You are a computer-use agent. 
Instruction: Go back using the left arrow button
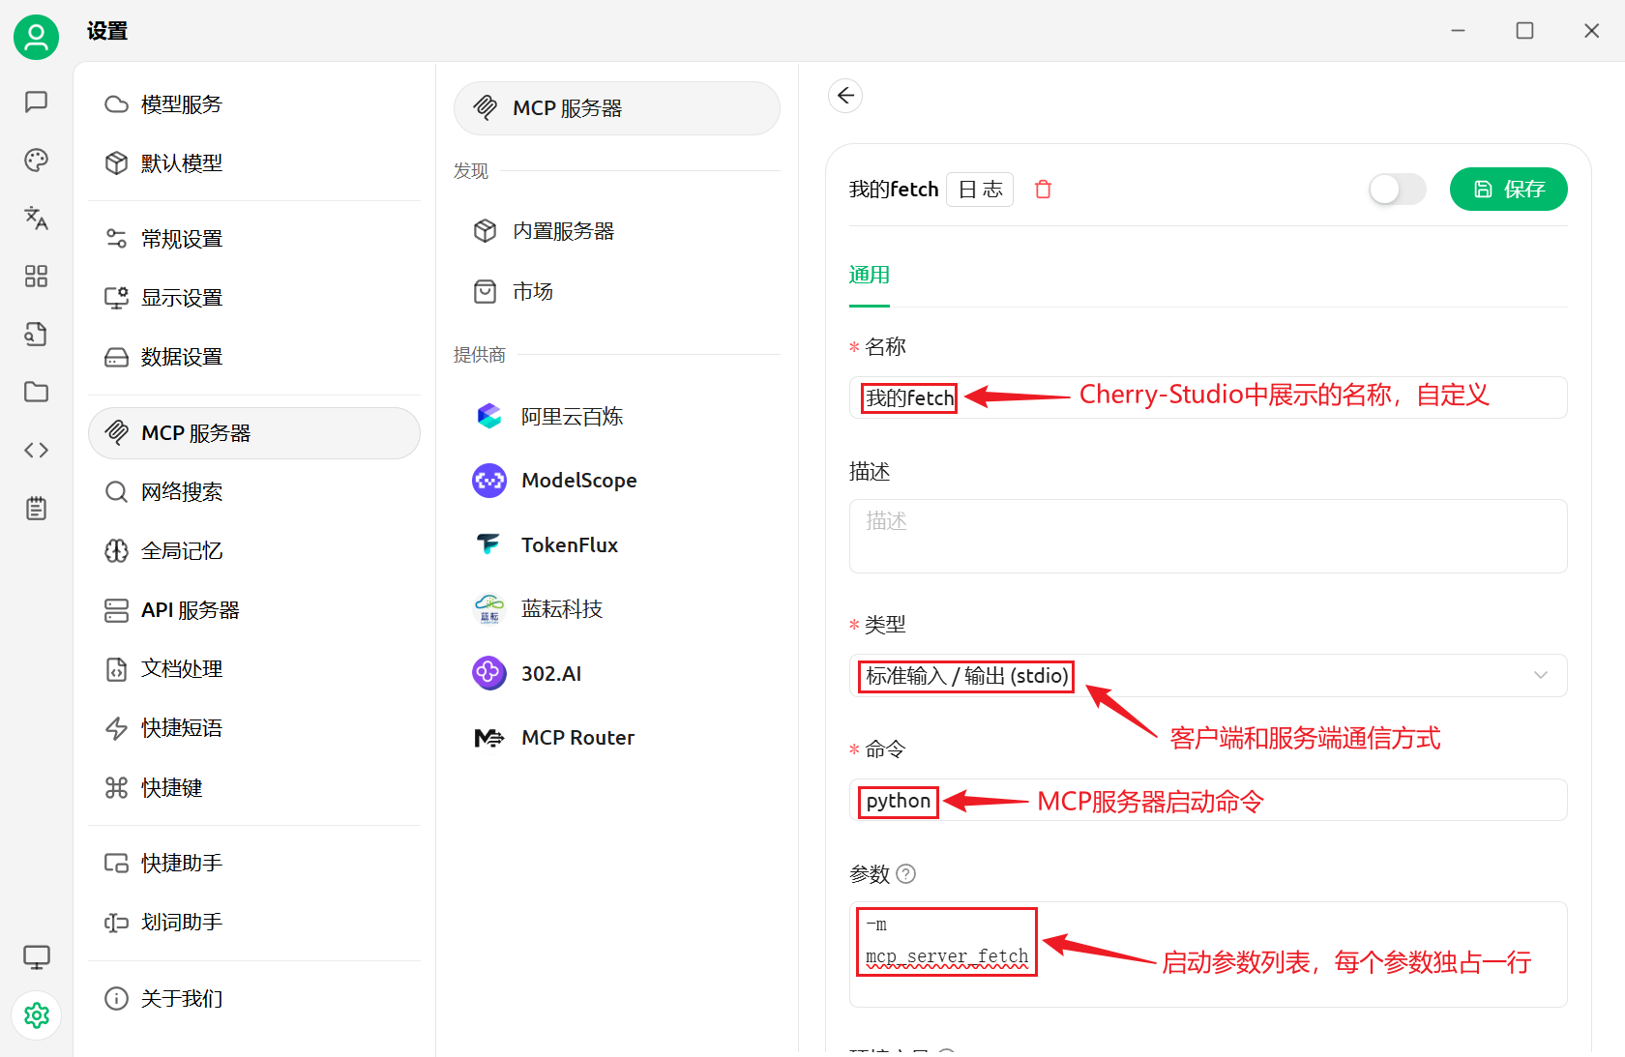pos(845,96)
